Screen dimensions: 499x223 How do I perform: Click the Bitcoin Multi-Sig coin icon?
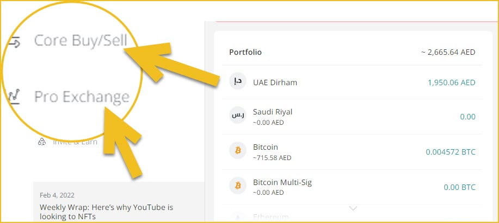click(238, 186)
